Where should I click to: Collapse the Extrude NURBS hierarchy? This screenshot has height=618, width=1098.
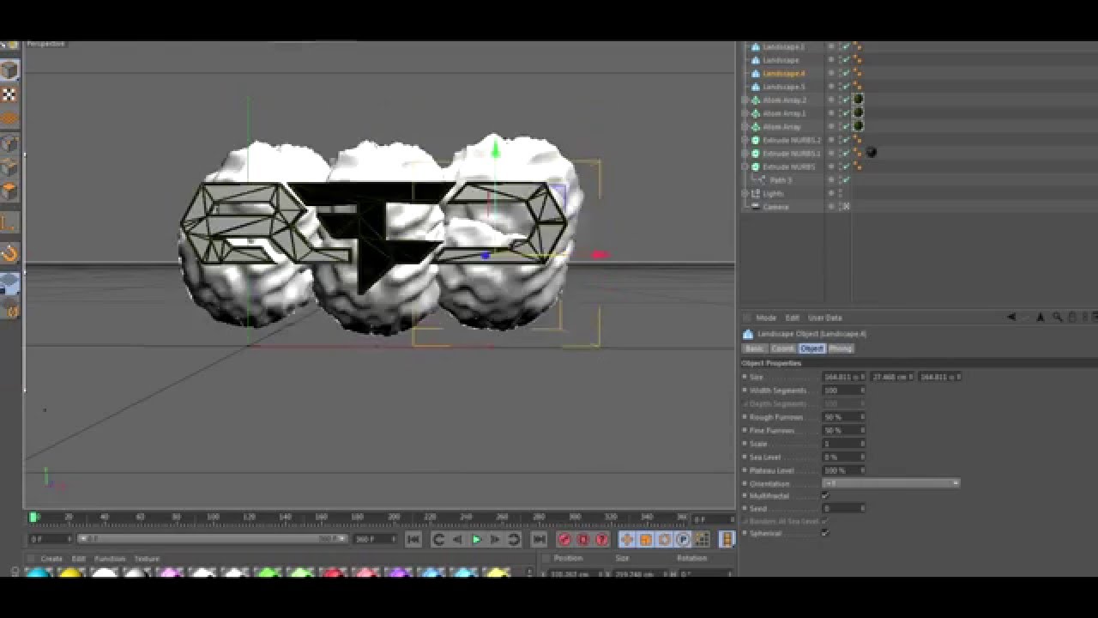745,167
